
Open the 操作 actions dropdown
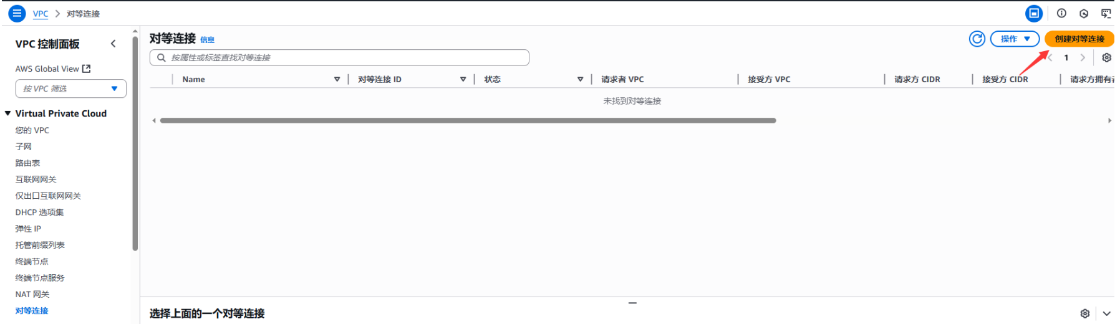coord(1015,39)
